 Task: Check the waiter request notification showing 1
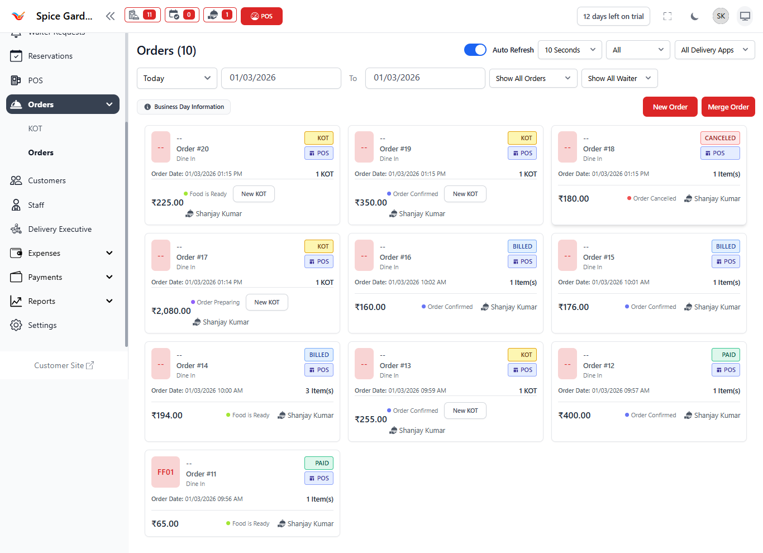point(220,16)
